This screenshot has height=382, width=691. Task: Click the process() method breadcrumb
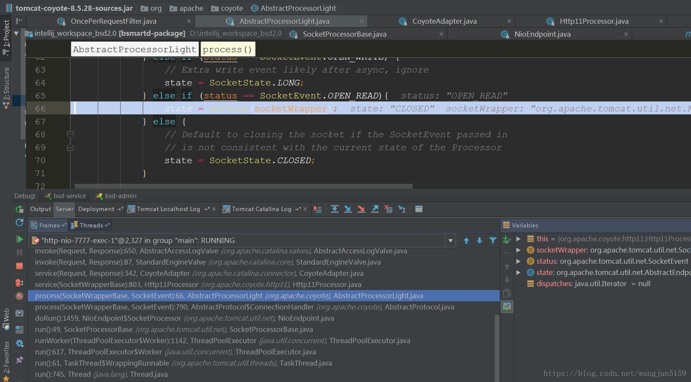pyautogui.click(x=227, y=49)
